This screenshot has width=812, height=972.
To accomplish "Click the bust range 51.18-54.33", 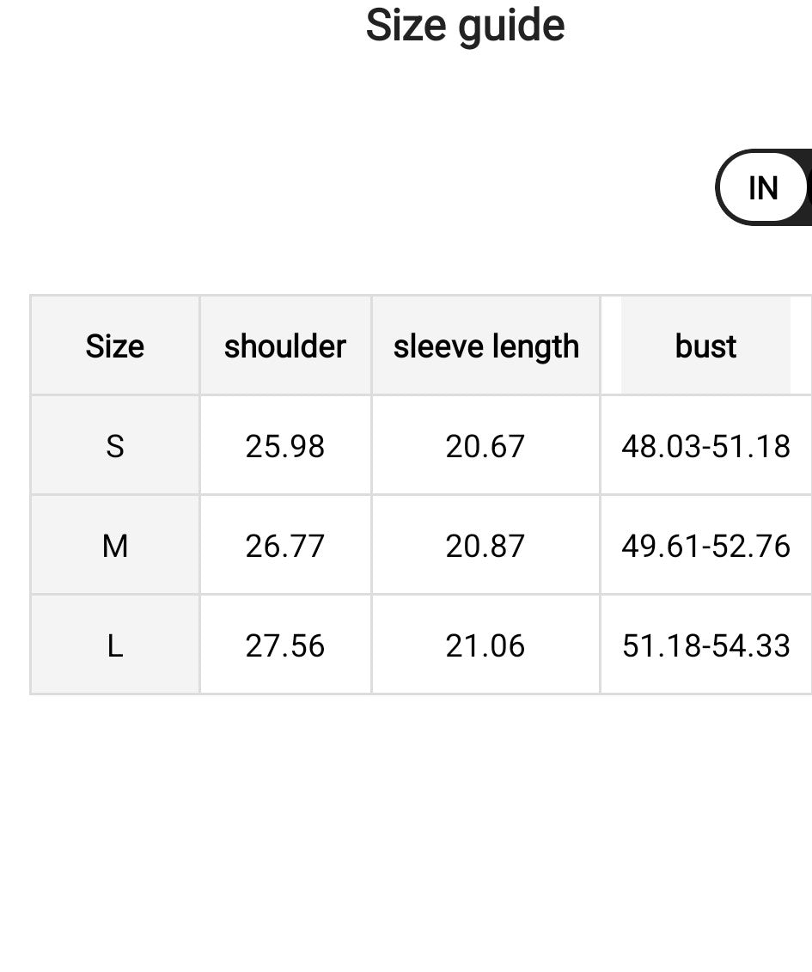I will coord(705,644).
